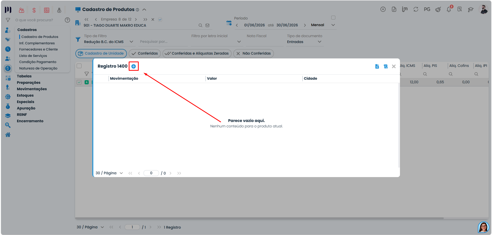Viewport: 492px width, 235px height.
Task: Click the calendar icon beside Período
Action: (x=229, y=23)
